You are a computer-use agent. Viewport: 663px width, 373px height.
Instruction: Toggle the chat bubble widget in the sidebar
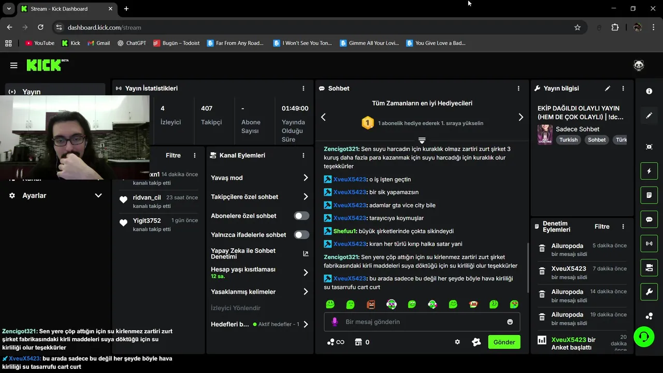click(x=649, y=219)
